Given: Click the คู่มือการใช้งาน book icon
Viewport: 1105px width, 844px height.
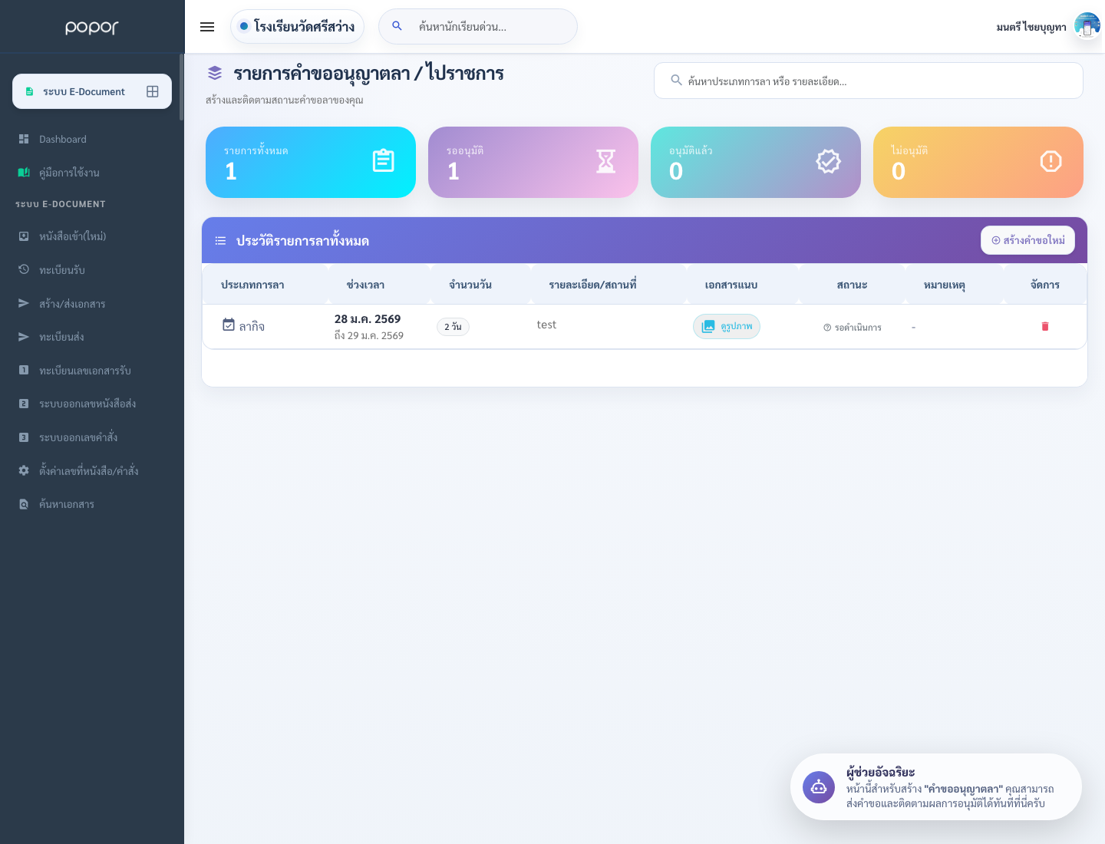Looking at the screenshot, I should 24,173.
